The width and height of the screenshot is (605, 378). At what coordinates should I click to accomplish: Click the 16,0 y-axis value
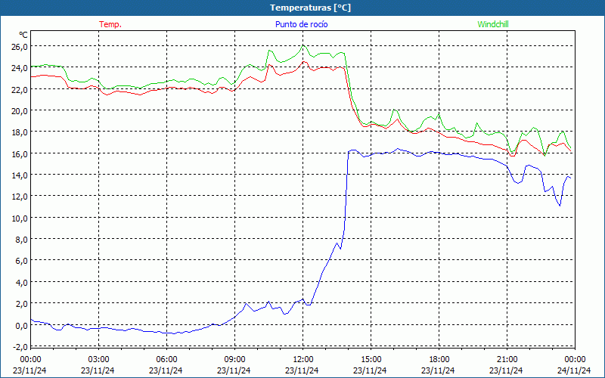click(20, 154)
